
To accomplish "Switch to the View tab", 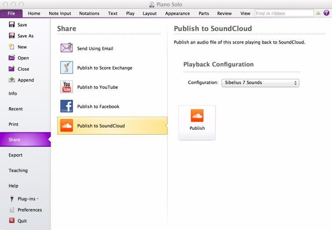I will [245, 13].
